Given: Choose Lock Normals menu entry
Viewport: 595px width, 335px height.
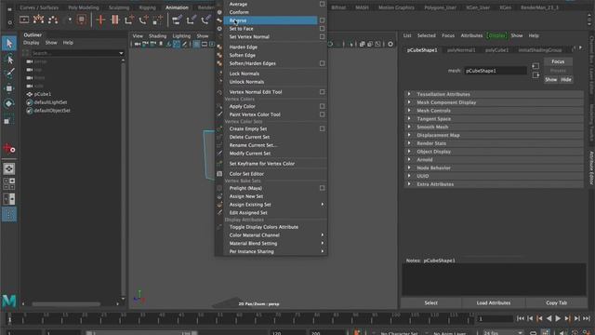Looking at the screenshot, I should point(271,74).
